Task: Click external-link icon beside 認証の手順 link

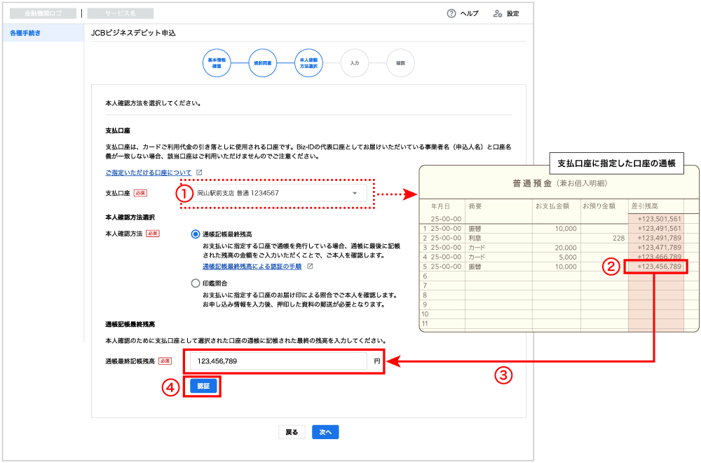Action: pyautogui.click(x=310, y=267)
